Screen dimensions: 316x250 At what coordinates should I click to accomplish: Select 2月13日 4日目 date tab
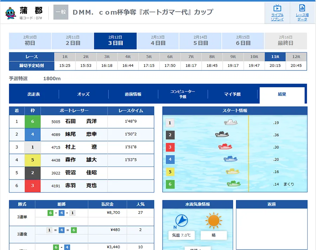pyautogui.click(x=158, y=41)
